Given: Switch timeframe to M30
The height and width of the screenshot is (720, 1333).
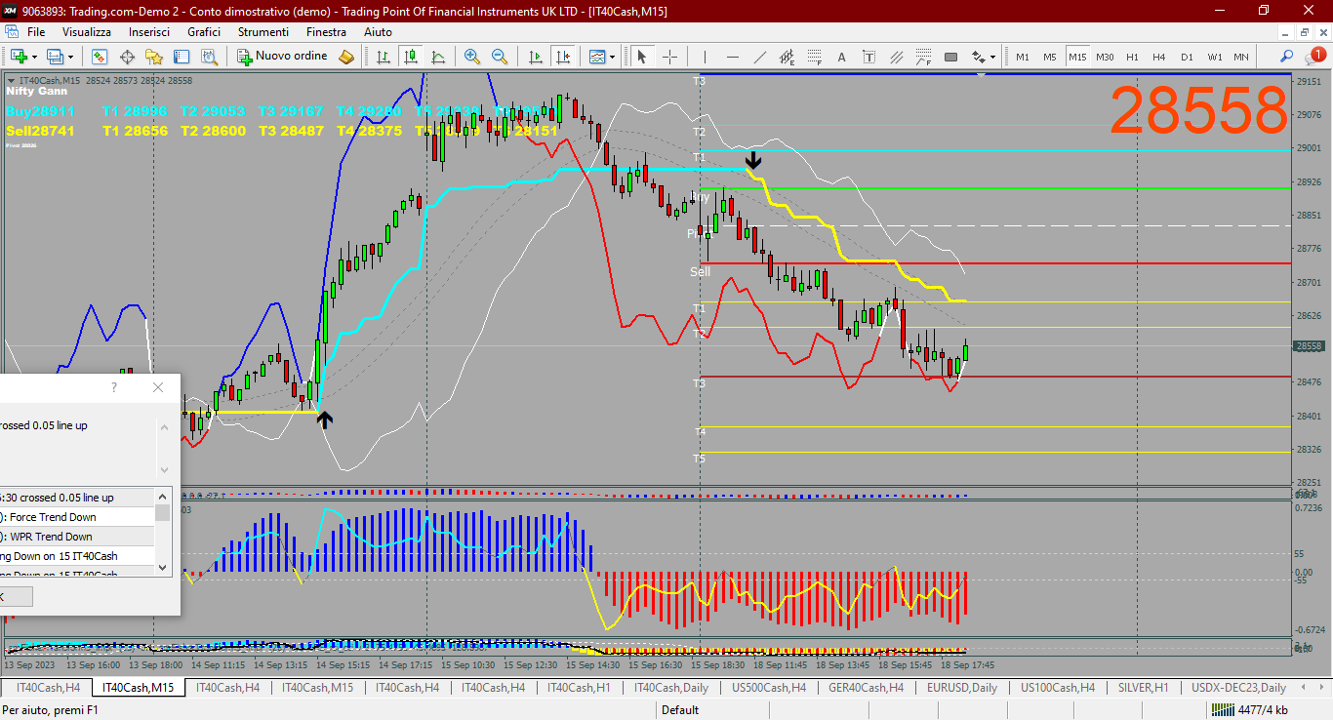Looking at the screenshot, I should point(1105,57).
